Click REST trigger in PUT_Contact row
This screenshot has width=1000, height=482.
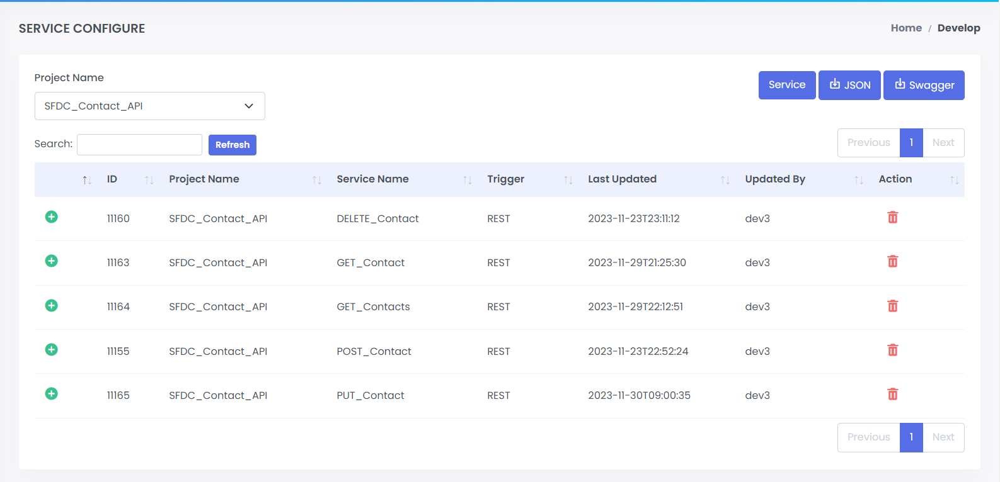pyautogui.click(x=498, y=395)
